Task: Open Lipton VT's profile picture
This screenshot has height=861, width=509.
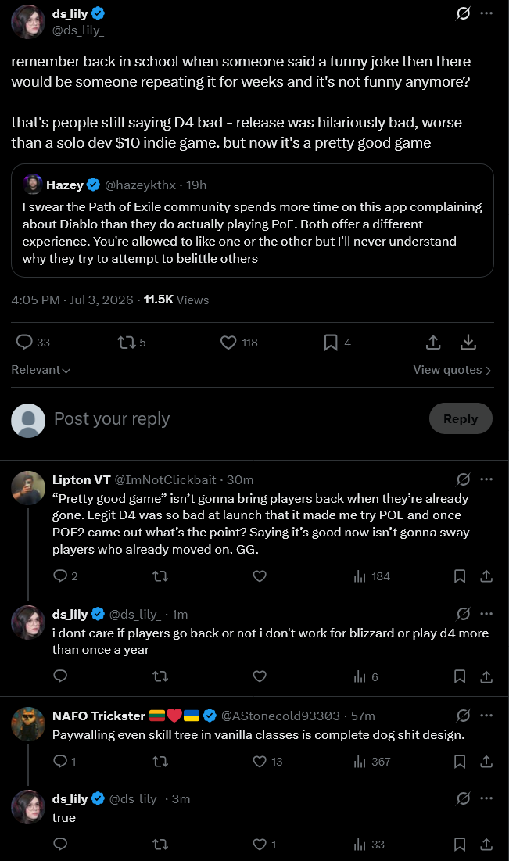Action: point(28,488)
